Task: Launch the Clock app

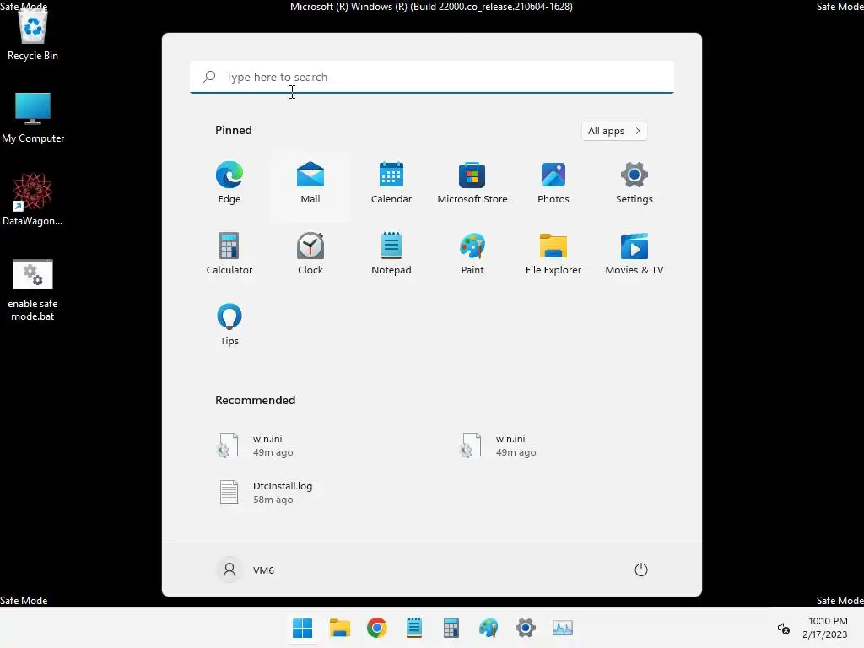Action: 310,253
